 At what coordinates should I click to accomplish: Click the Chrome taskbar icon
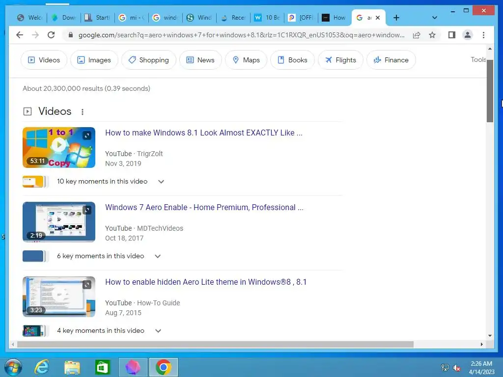click(163, 367)
